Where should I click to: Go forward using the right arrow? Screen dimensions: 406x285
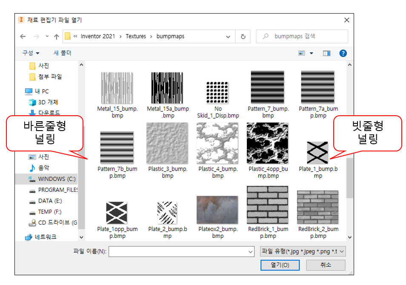coord(36,37)
